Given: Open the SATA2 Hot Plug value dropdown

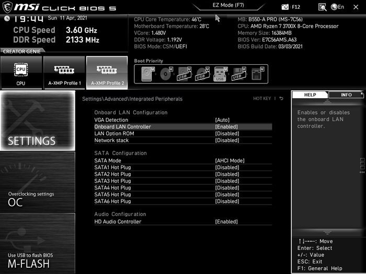Looking at the screenshot, I should [227, 174].
